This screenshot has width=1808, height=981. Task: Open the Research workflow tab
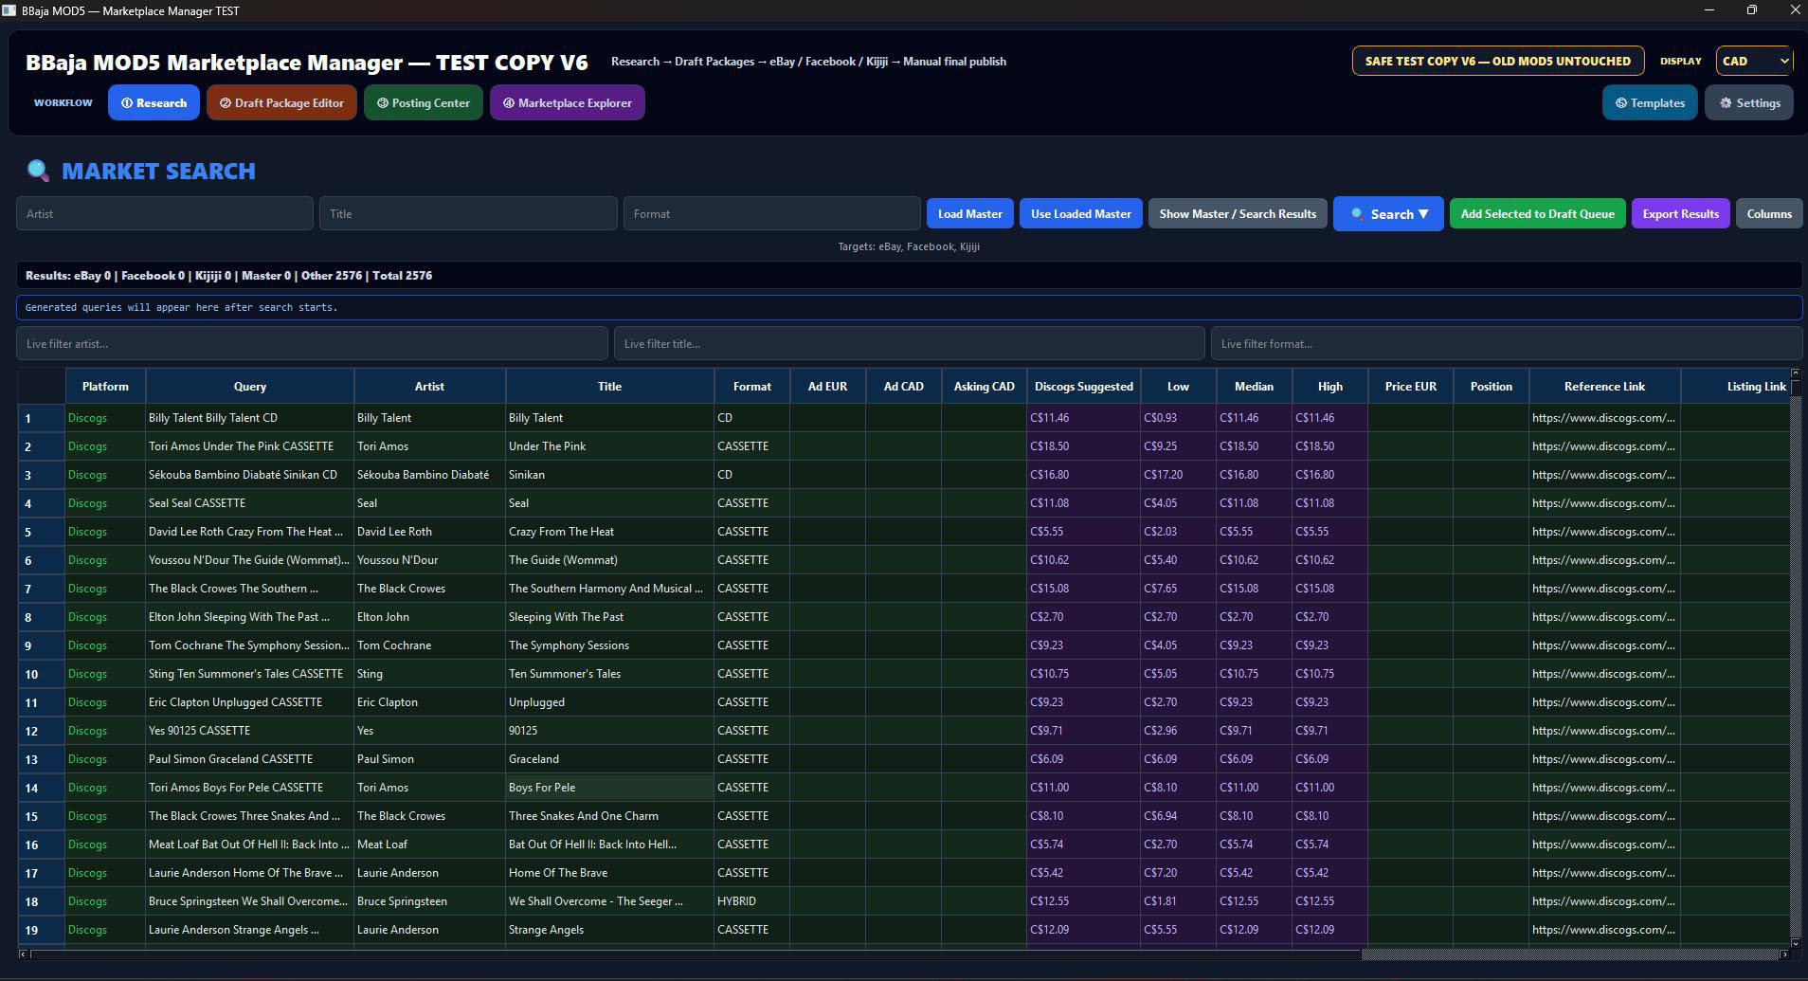[154, 102]
